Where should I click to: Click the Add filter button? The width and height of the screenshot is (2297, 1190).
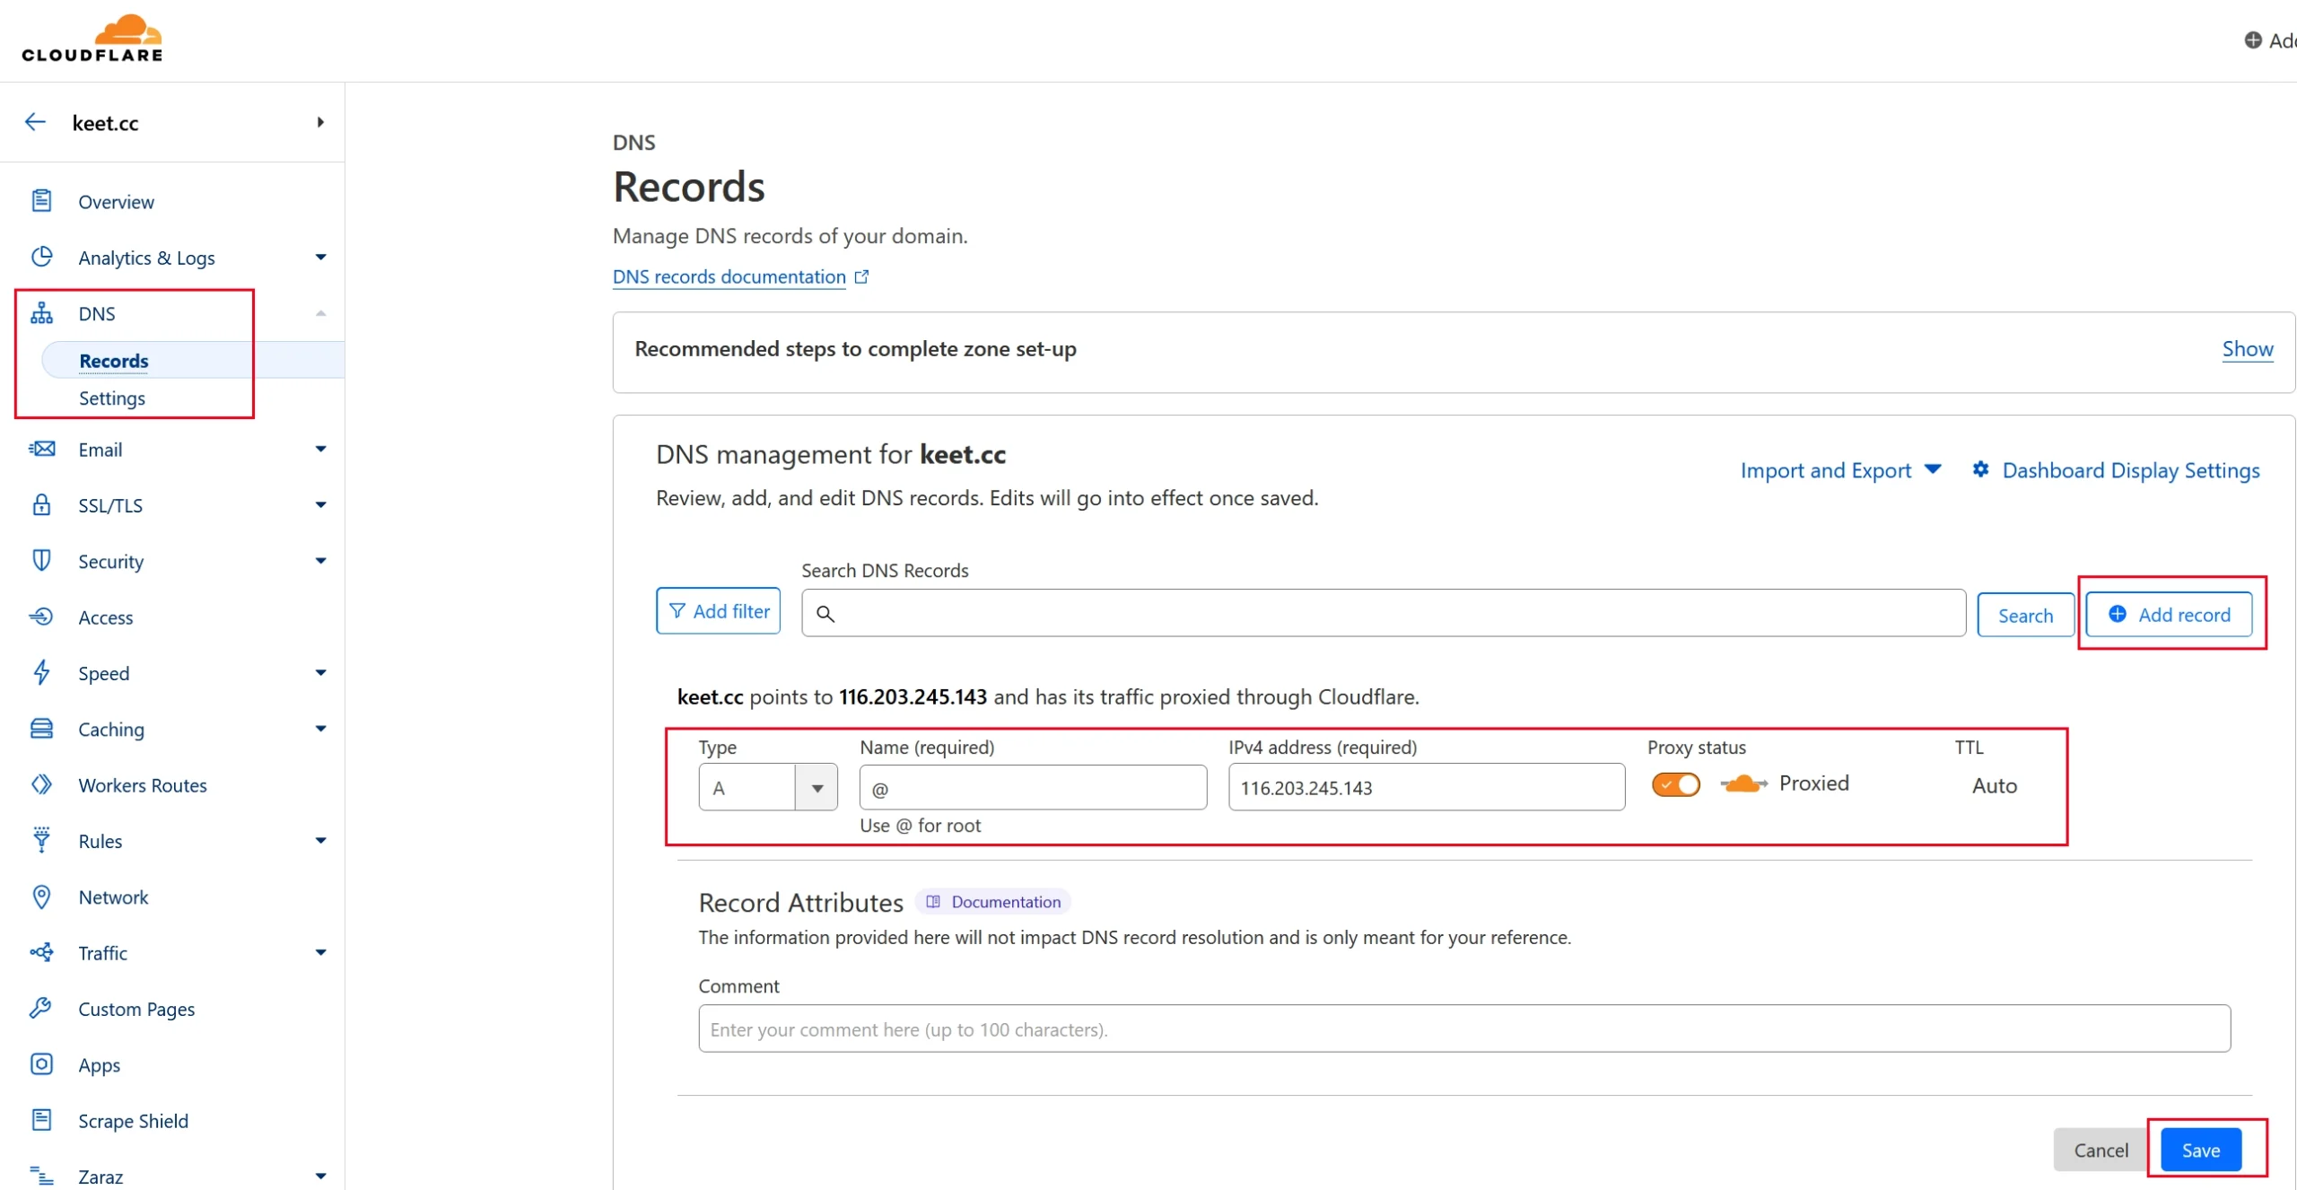(718, 610)
